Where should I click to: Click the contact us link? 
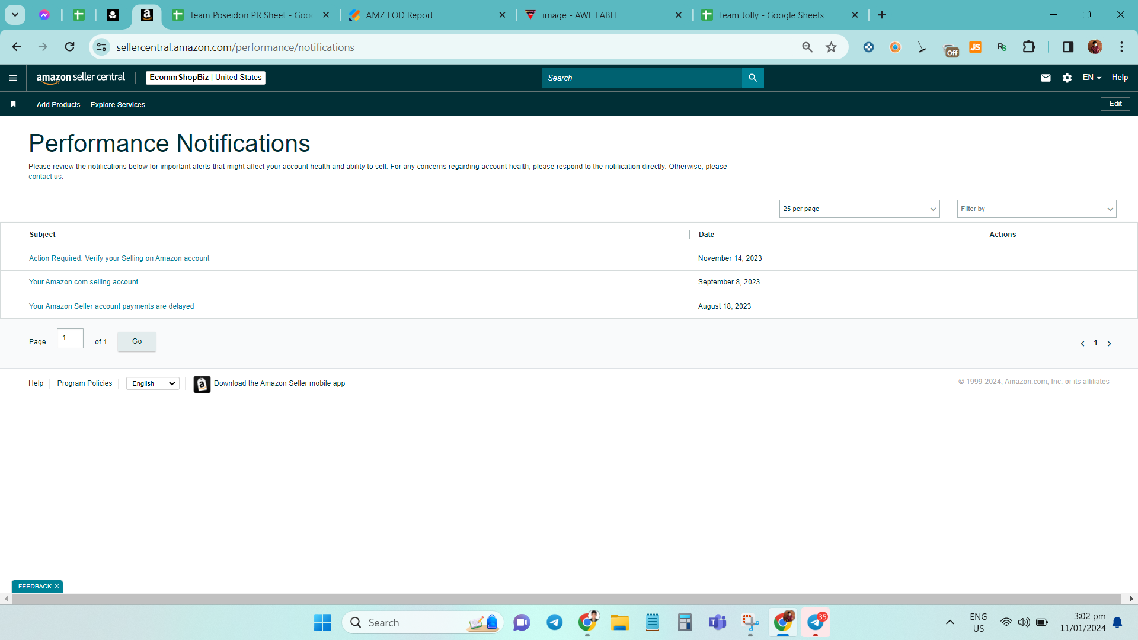(x=44, y=177)
